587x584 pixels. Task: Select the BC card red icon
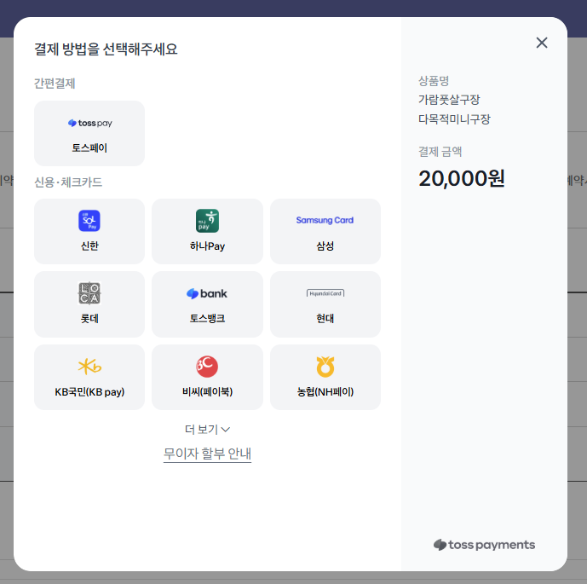207,367
